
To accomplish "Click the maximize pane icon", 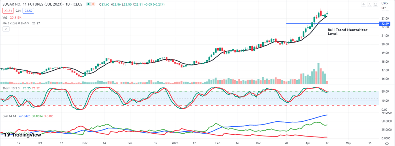I will 376,4.
